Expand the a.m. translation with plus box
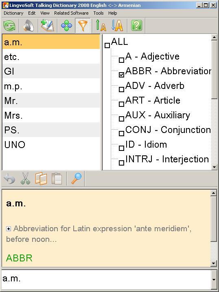Image resolution: width=219 pixels, height=292 pixels. coord(9,229)
